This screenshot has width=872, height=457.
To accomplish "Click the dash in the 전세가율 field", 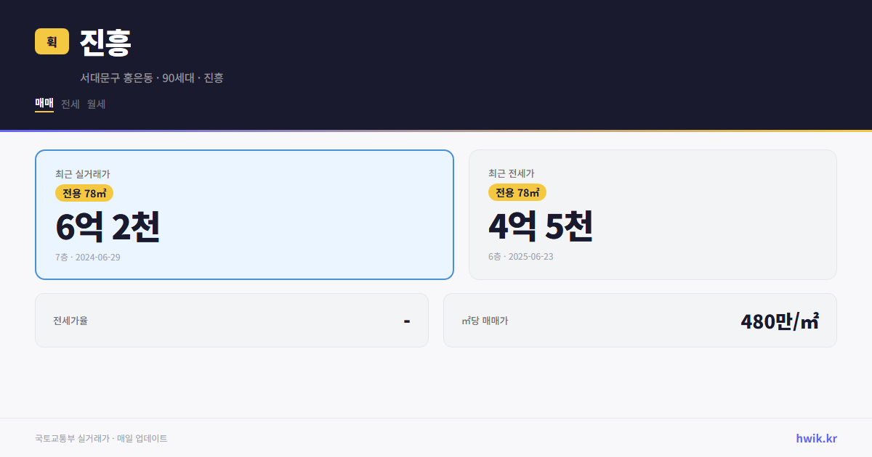I will point(407,320).
